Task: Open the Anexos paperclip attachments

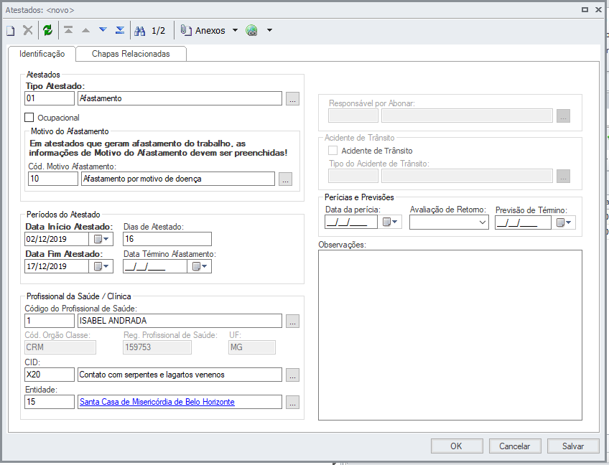Action: click(x=204, y=31)
